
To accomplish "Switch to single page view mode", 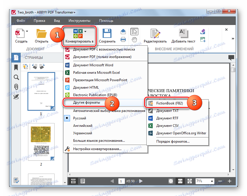I will pos(83,181).
